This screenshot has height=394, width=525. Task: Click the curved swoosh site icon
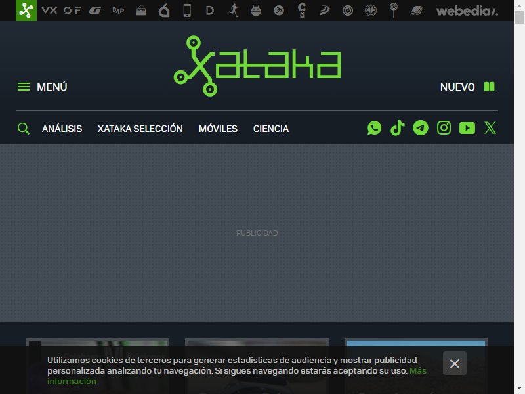pos(325,11)
